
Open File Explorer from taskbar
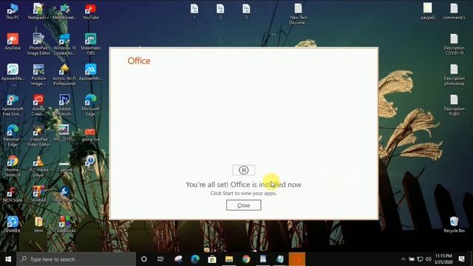point(229,259)
